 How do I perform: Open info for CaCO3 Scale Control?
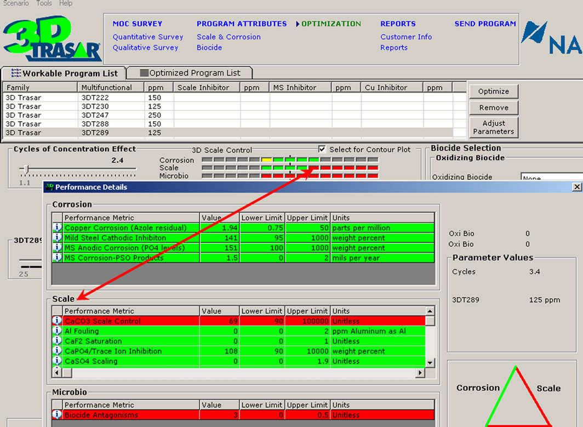[57, 321]
